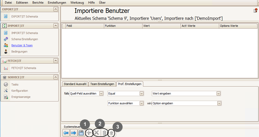The image size is (259, 137).
Task: Open the FETCH|IT Schemata link
Action: (x=24, y=68)
